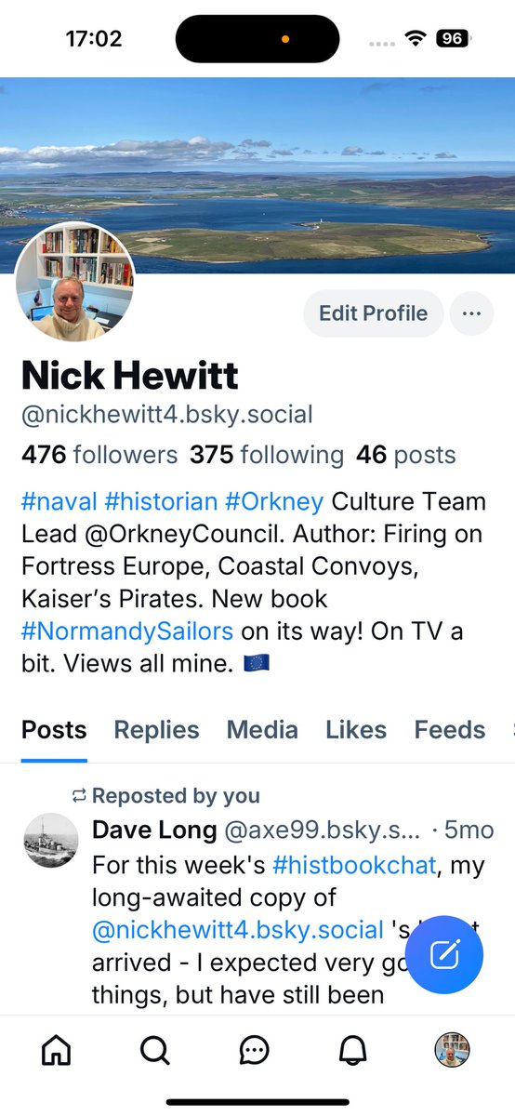Open the 476 followers list
The image size is (515, 1116).
pyautogui.click(x=99, y=455)
